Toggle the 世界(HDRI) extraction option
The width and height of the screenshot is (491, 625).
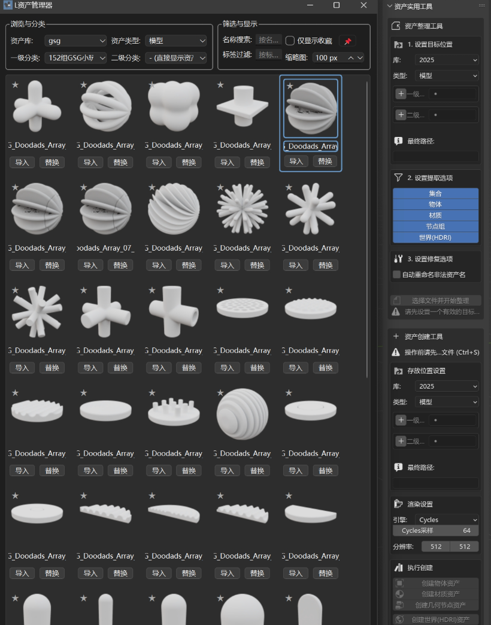(435, 237)
